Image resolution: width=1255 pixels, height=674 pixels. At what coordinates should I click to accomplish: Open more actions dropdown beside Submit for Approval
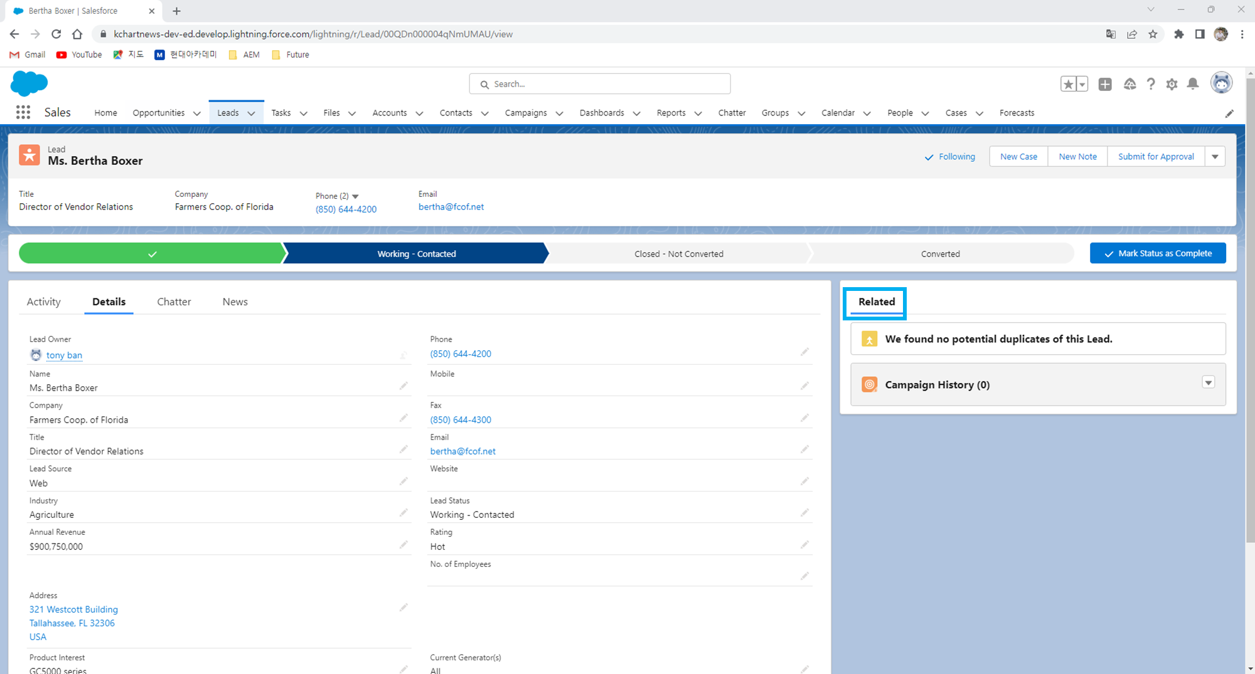[1215, 157]
